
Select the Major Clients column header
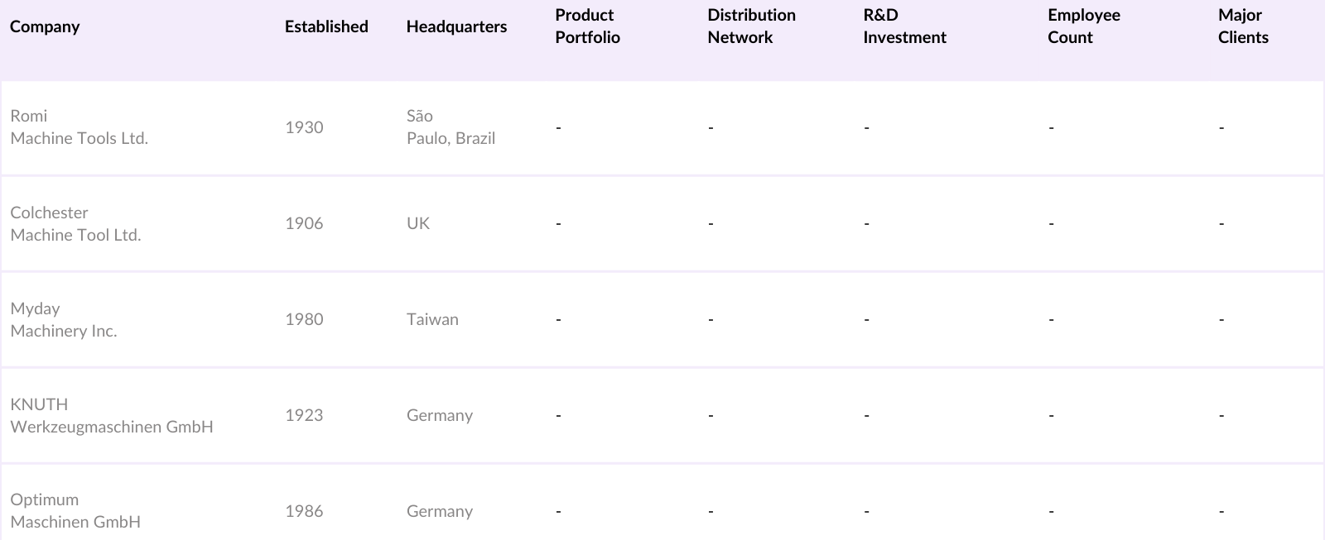tap(1243, 26)
